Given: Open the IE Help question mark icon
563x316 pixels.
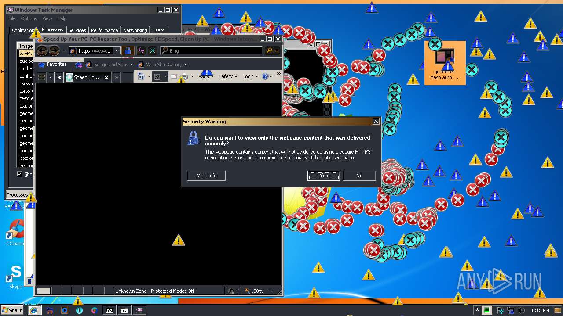Looking at the screenshot, I should (x=265, y=76).
